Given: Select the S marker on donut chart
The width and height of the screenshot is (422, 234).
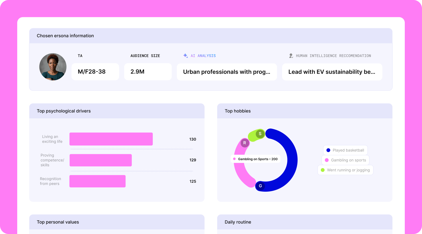Looking at the screenshot, I should pyautogui.click(x=260, y=134).
